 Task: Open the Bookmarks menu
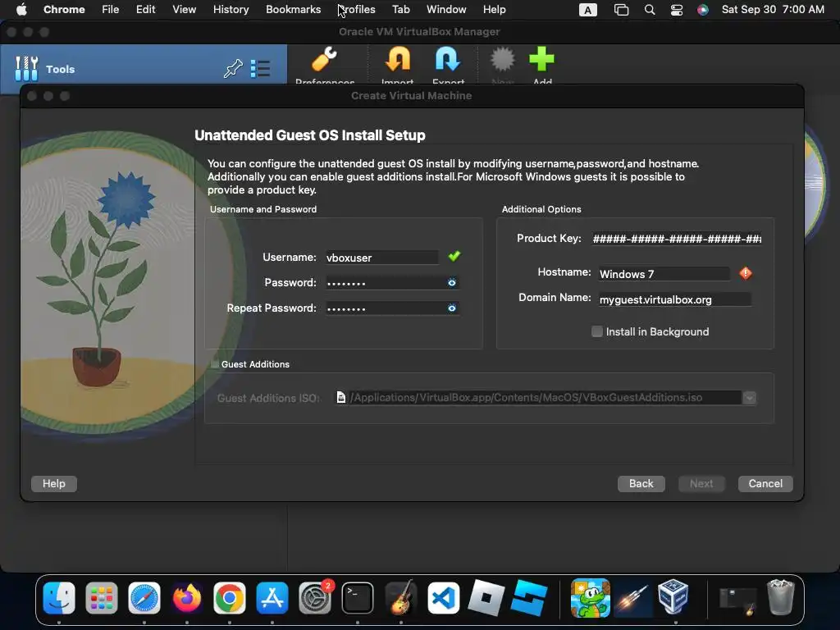[x=293, y=10]
